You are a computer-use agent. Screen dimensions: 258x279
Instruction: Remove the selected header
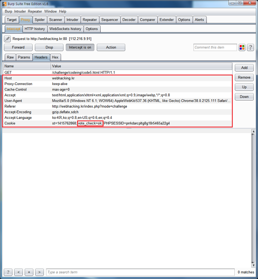244,77
